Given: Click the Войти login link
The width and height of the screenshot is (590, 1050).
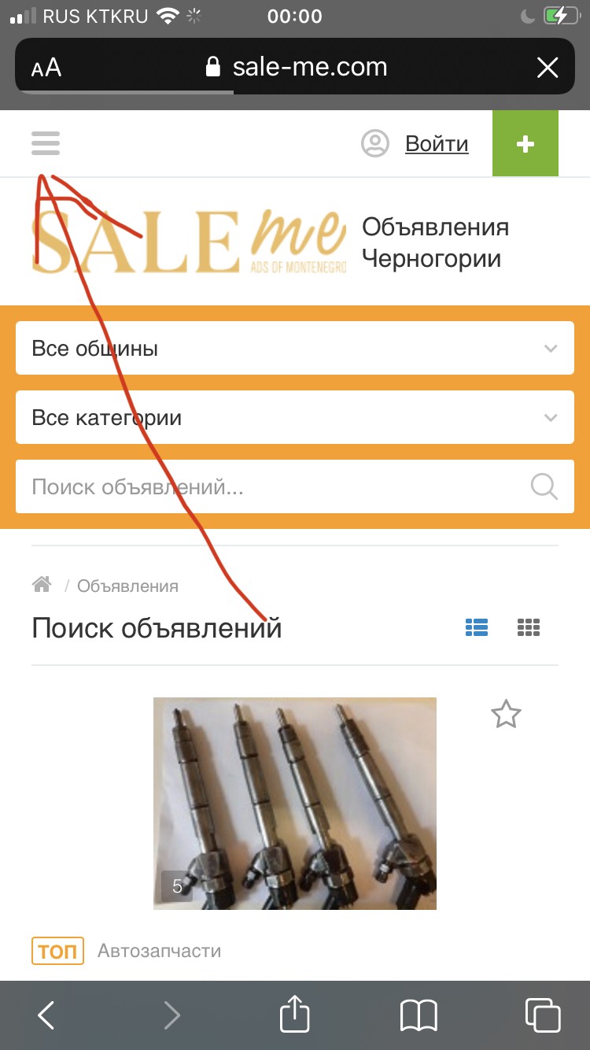Looking at the screenshot, I should tap(437, 144).
